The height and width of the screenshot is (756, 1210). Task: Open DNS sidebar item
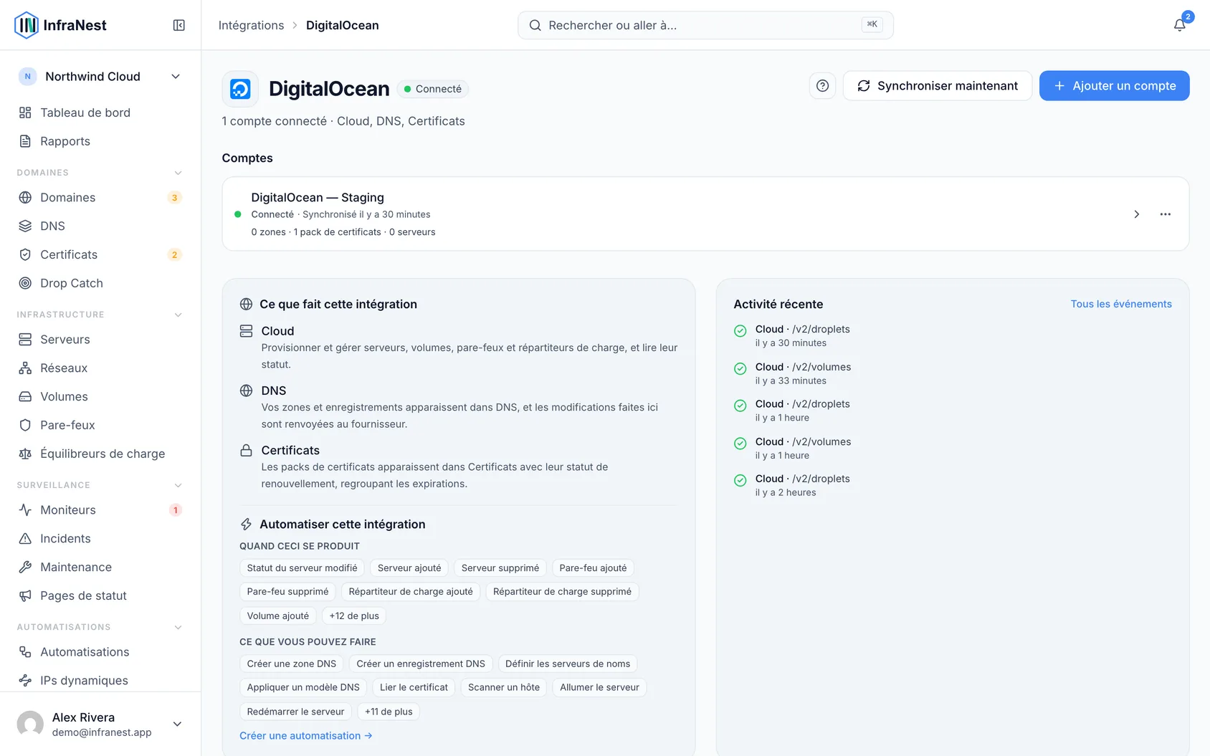(x=100, y=226)
